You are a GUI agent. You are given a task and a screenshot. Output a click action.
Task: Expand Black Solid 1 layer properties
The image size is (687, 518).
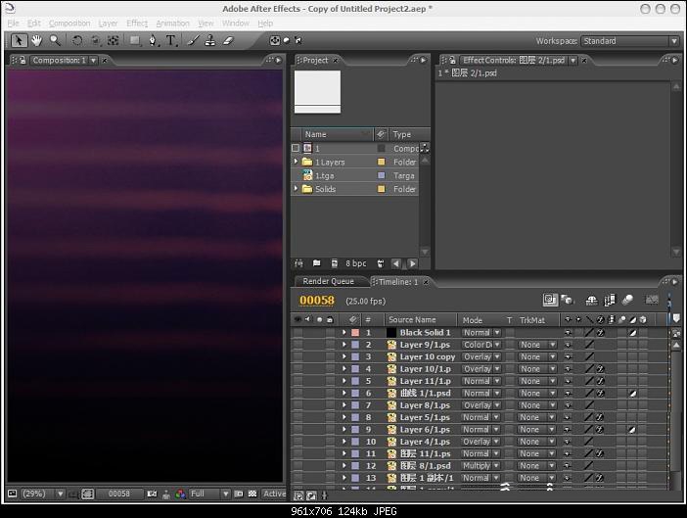coord(344,333)
